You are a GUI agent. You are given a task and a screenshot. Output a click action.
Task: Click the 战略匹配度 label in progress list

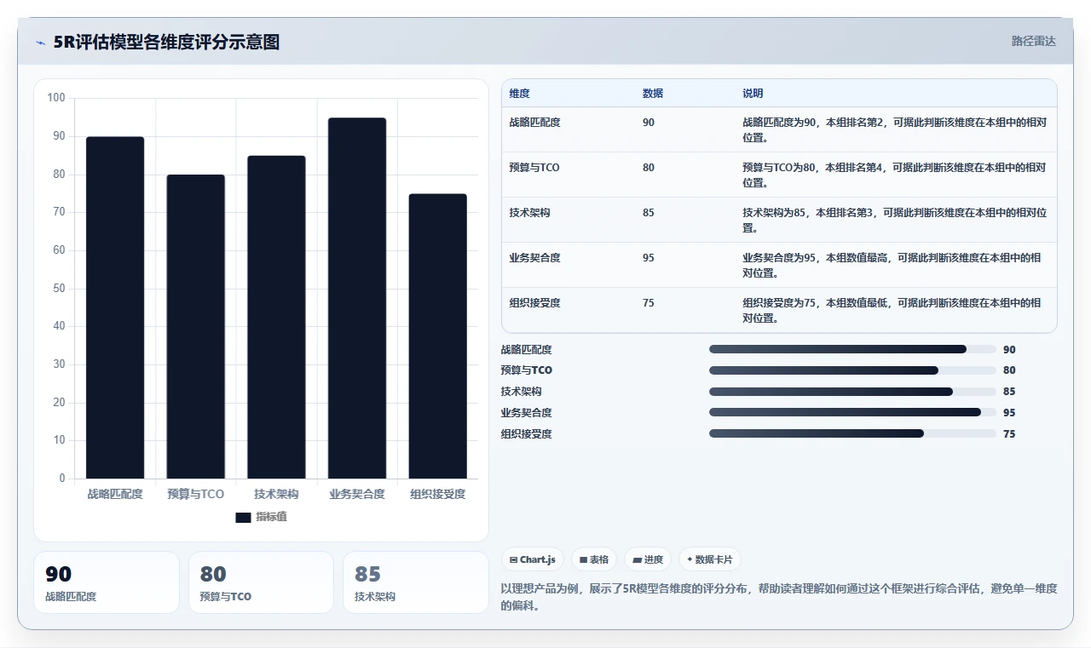coord(527,349)
